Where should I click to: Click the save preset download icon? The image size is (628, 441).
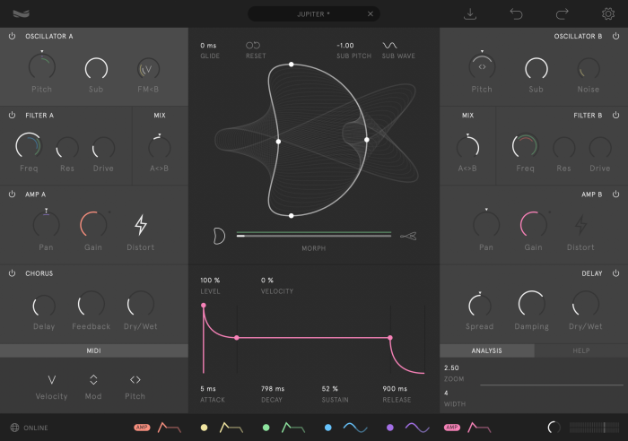pos(470,14)
